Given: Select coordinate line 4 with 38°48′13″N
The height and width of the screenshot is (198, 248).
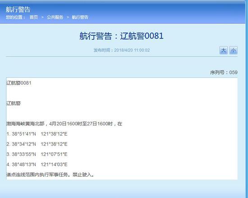Looking at the screenshot, I should tap(37, 165).
